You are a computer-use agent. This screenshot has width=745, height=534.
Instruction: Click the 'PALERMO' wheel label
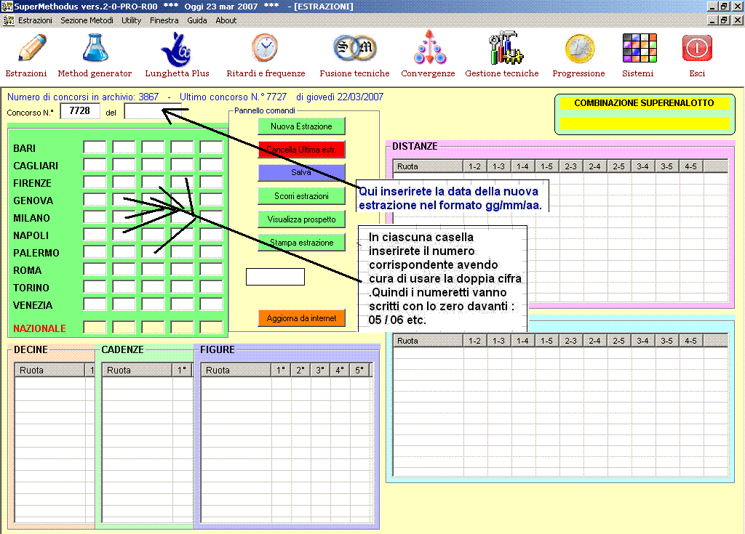(36, 253)
